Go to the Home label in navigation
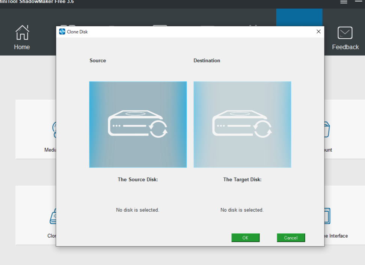 pyautogui.click(x=22, y=47)
